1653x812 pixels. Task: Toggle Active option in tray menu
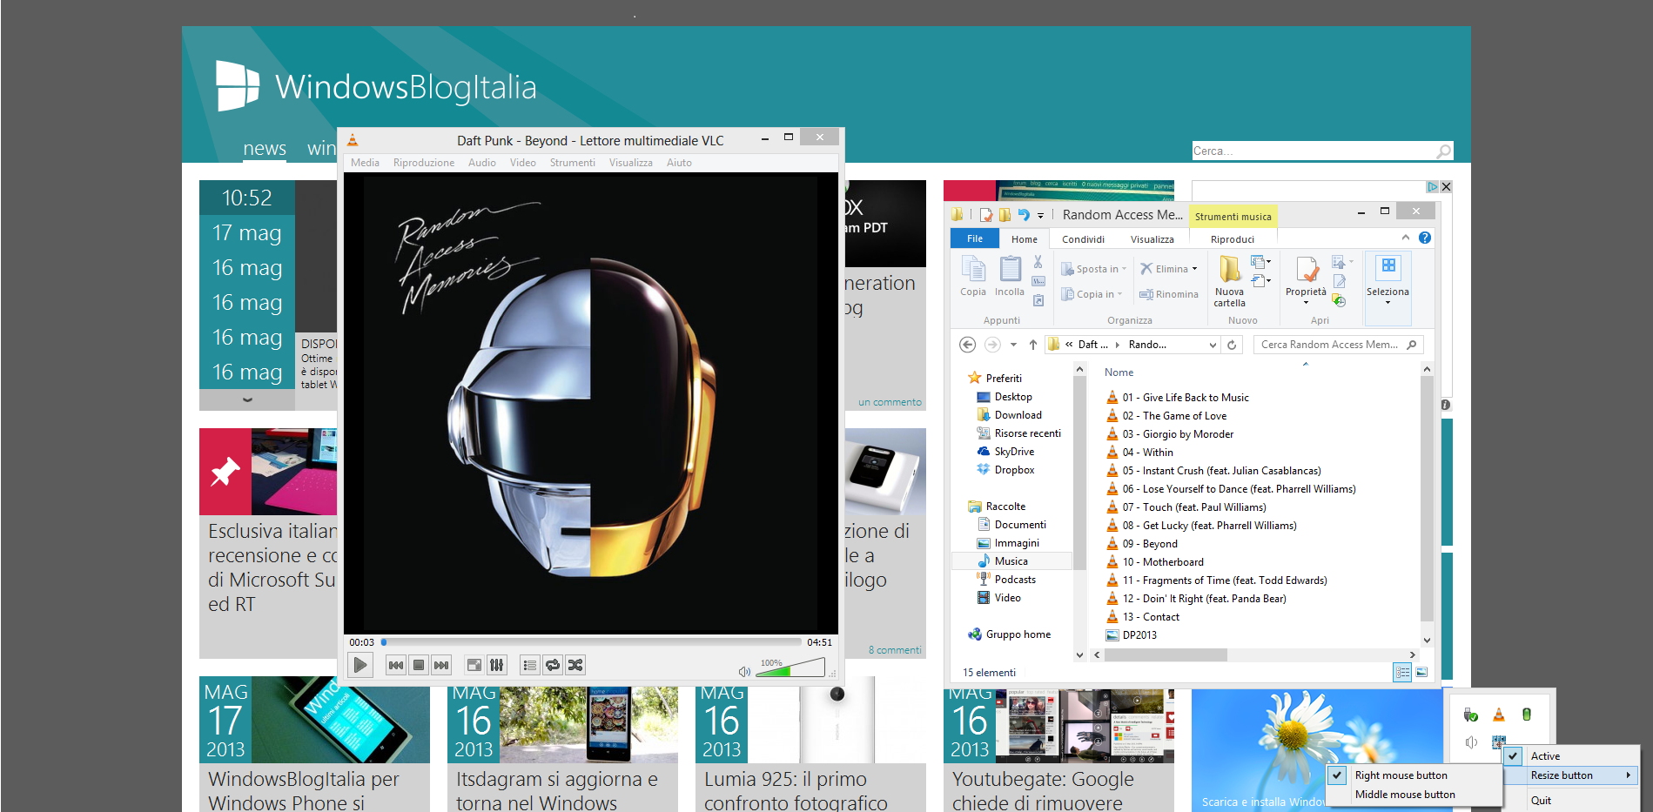1572,756
